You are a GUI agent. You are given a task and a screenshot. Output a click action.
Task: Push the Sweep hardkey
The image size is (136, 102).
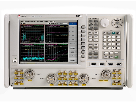[91, 57]
